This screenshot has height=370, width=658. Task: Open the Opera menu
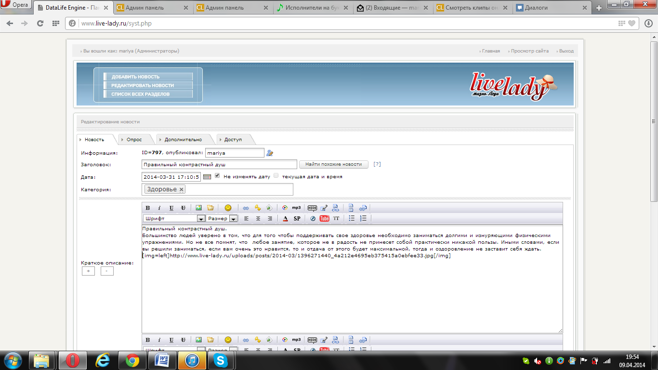tap(16, 5)
